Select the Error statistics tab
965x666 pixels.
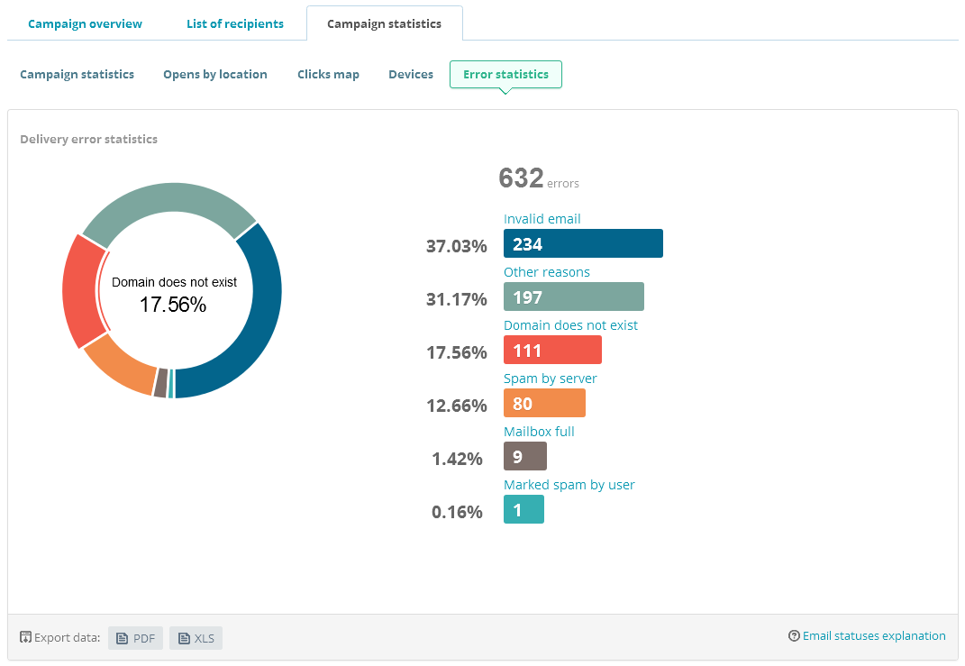pyautogui.click(x=505, y=74)
